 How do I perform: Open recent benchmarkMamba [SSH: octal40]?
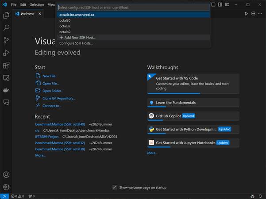coord(60,124)
